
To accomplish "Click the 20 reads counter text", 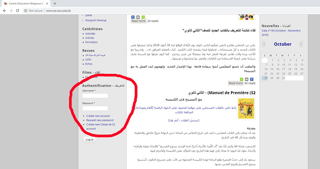I will (x=153, y=21).
